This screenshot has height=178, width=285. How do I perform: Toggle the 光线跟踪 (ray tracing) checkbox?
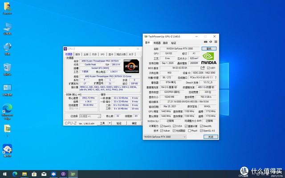[174, 130]
